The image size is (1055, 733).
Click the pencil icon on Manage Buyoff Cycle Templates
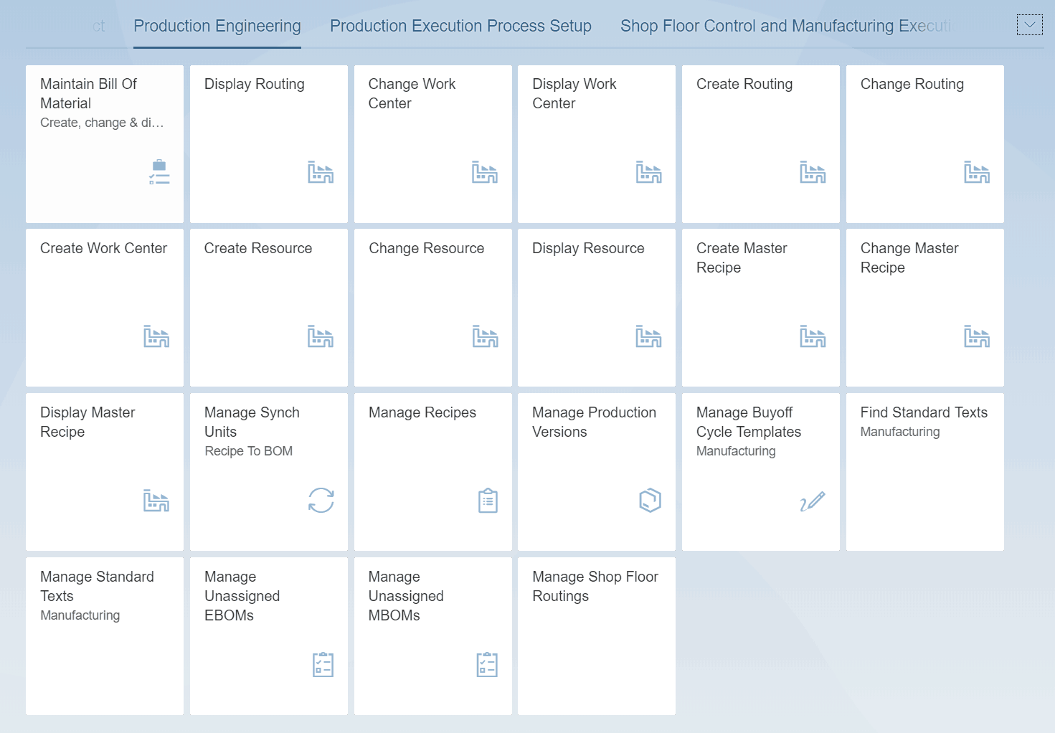point(813,501)
